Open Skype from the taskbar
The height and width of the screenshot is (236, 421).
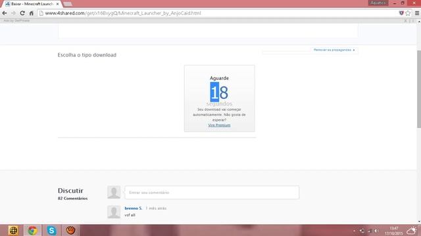click(51, 230)
